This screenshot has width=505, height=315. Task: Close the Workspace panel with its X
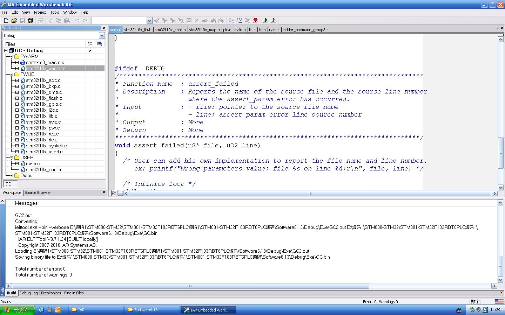click(104, 28)
